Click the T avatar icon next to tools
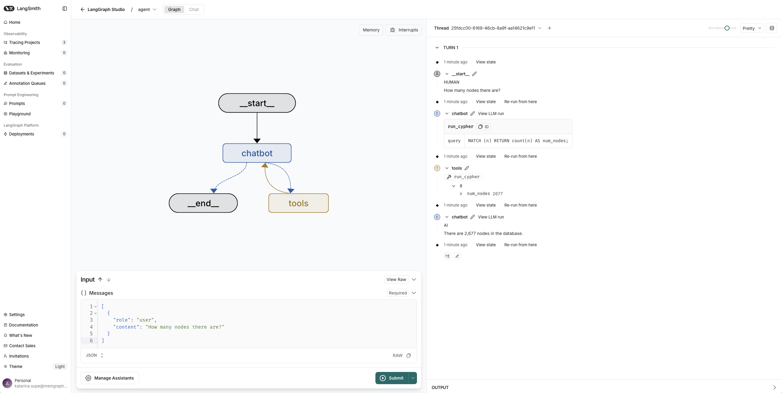Viewport: 782px width, 393px height. pos(437,168)
